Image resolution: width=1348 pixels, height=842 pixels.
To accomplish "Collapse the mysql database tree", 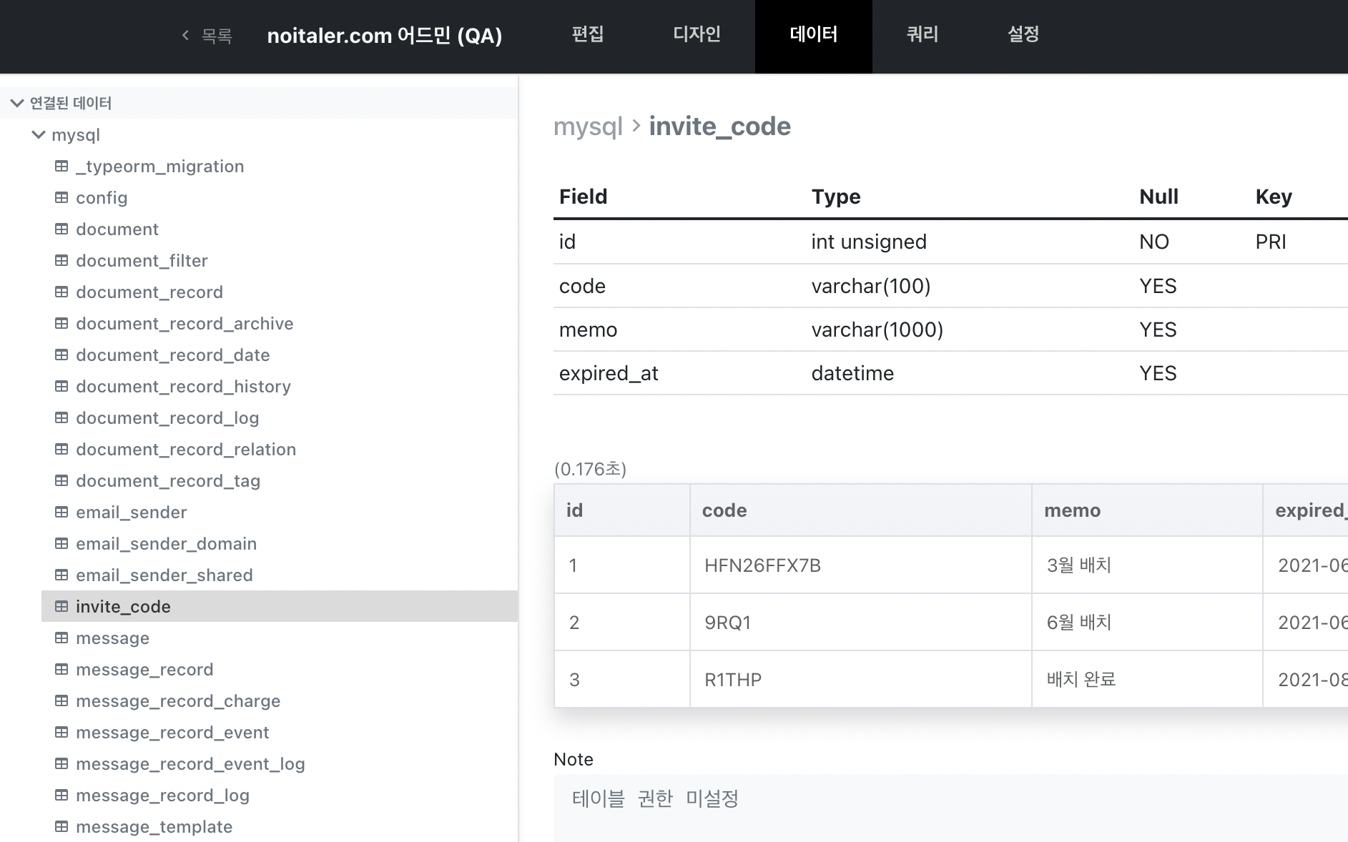I will tap(39, 135).
